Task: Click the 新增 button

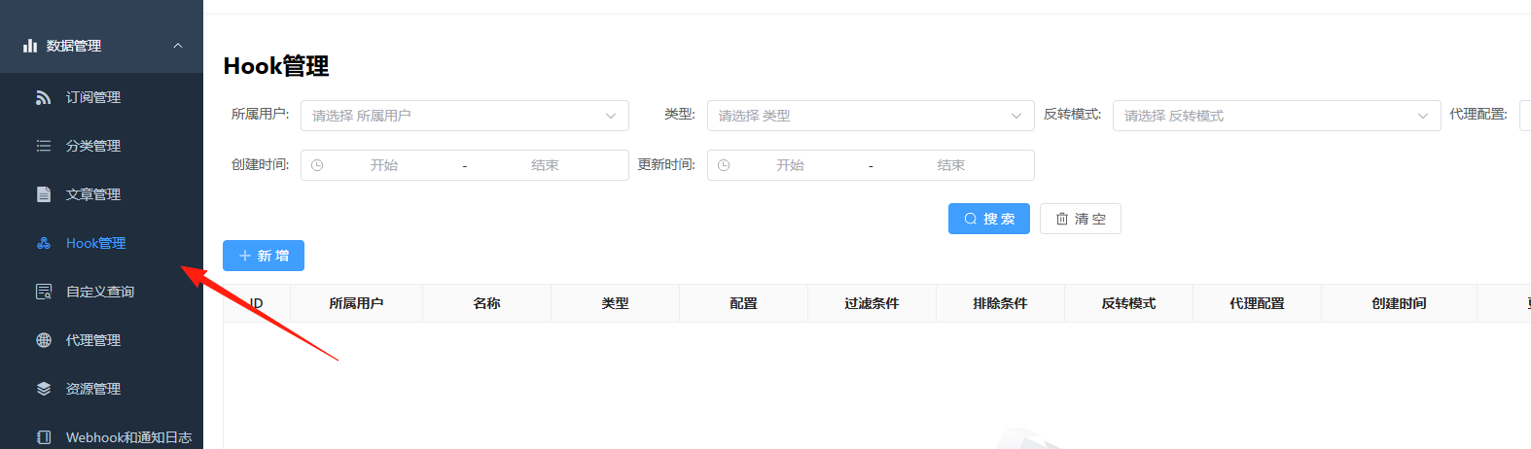Action: point(264,256)
